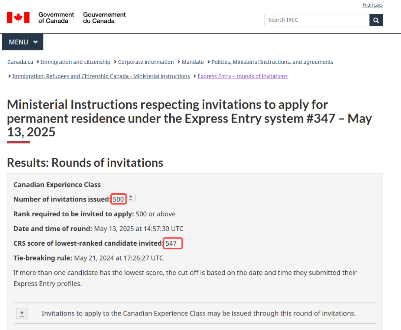The image size is (401, 330).
Task: Click the page title mentioning #347
Action: point(189,118)
